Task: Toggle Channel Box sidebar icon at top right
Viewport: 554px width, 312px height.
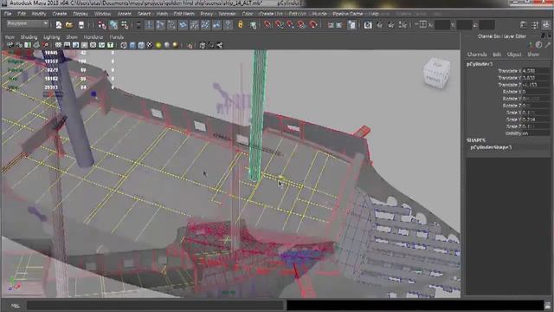Action: coord(546,25)
